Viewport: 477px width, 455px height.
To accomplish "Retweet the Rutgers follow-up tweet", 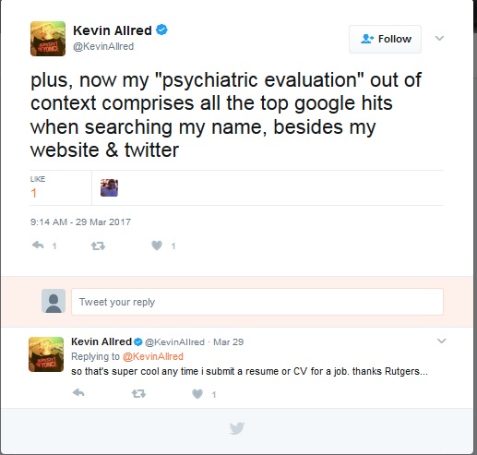I will tap(138, 394).
